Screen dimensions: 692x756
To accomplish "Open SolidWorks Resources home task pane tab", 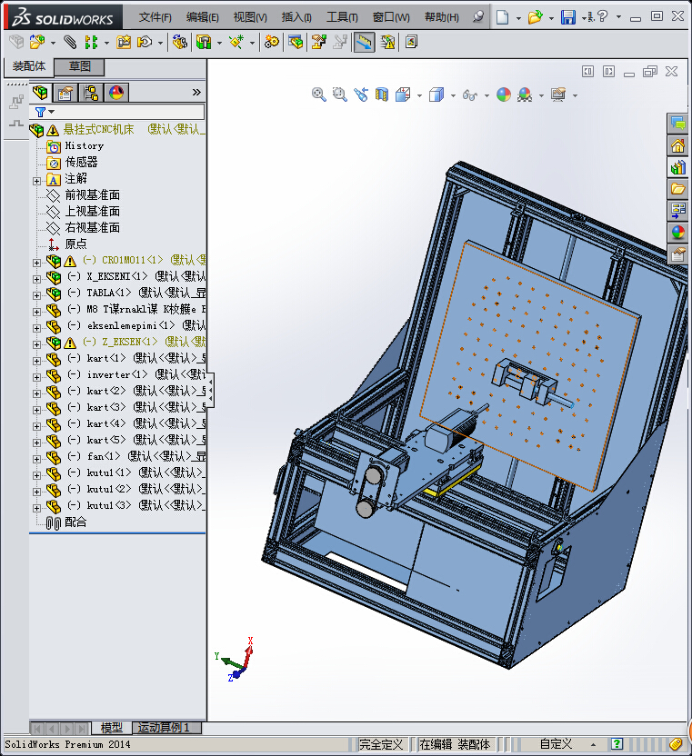I will [x=678, y=145].
